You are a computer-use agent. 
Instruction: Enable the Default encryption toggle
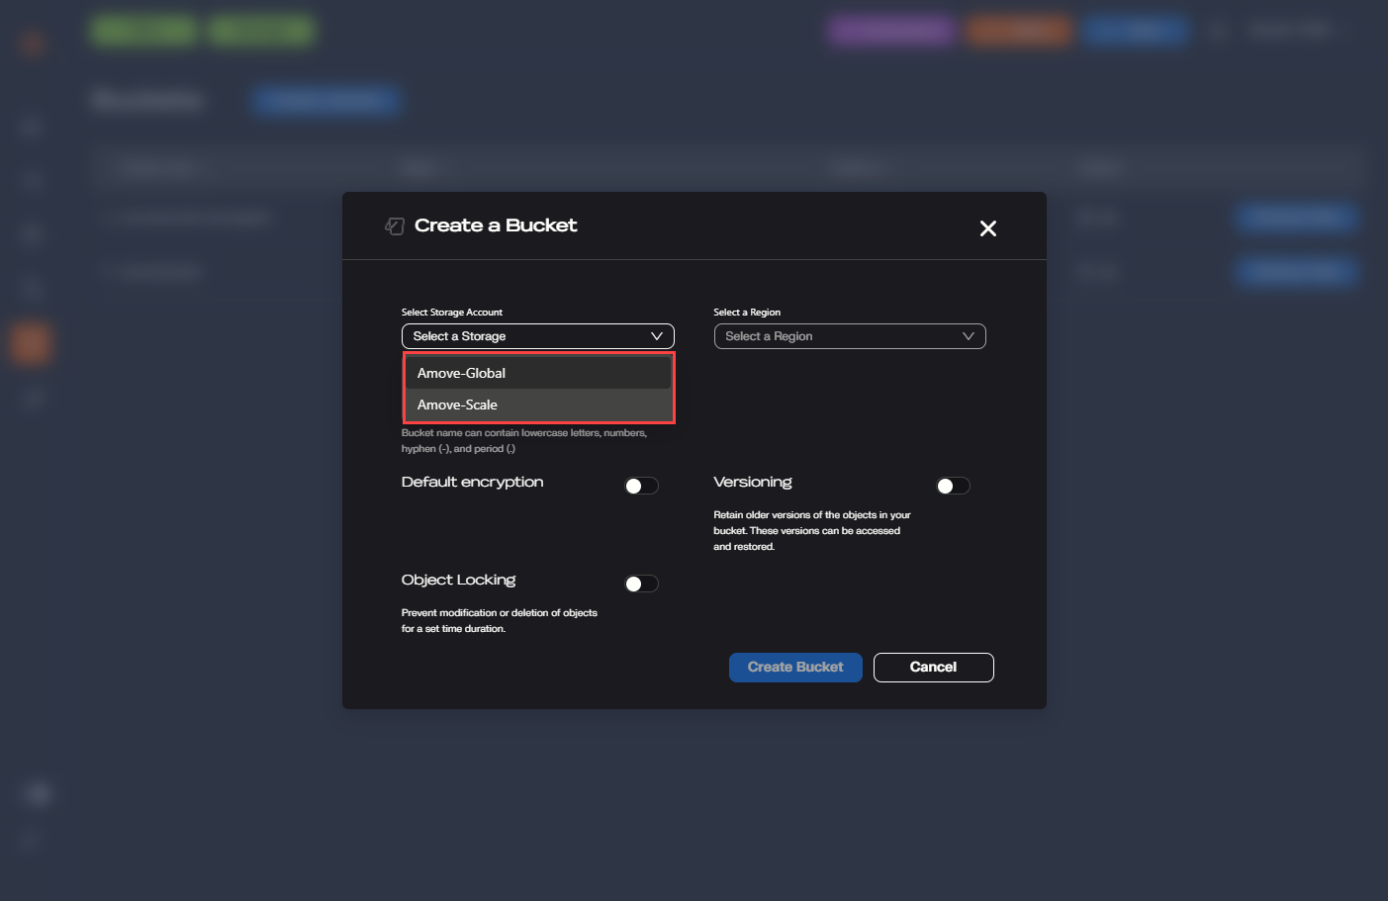[x=641, y=486]
